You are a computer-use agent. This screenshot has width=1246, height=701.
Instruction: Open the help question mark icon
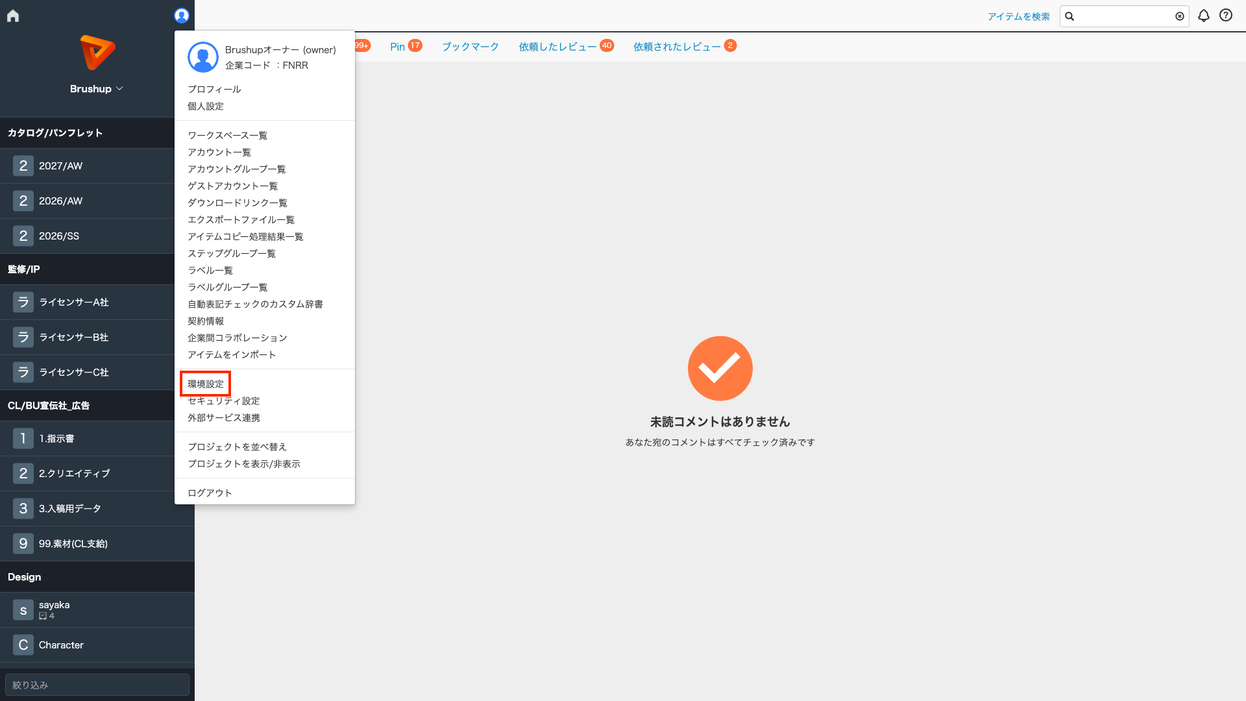(1226, 16)
